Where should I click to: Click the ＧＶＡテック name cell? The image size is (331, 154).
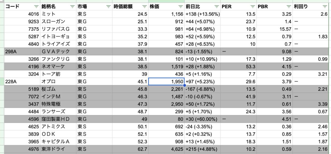(x=58, y=51)
